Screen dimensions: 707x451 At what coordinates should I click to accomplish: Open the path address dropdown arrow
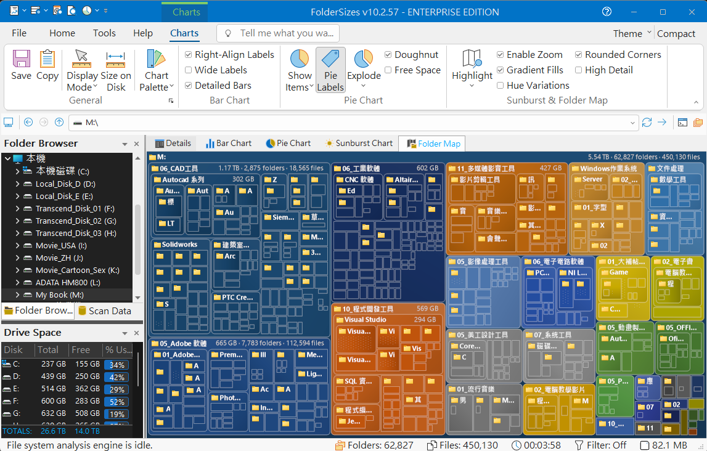(x=632, y=123)
